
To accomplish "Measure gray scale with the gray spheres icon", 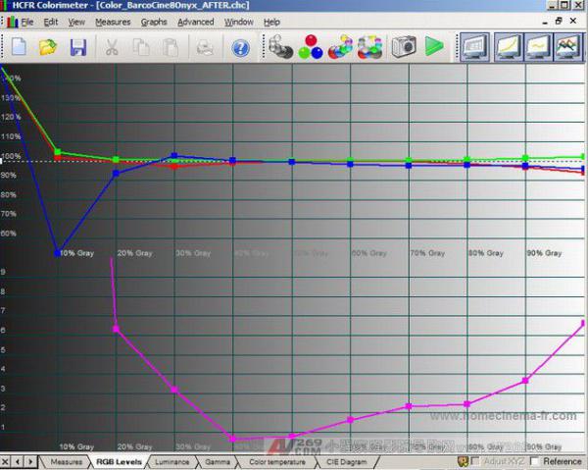I will [281, 46].
